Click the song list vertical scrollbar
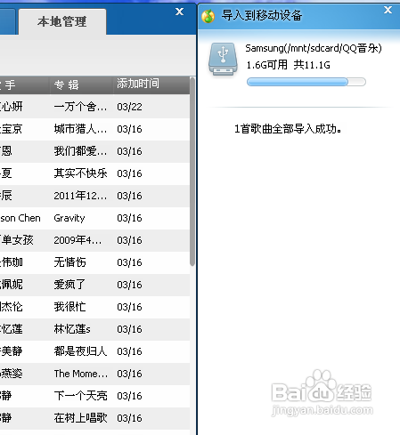The image size is (400, 435). coord(192,172)
